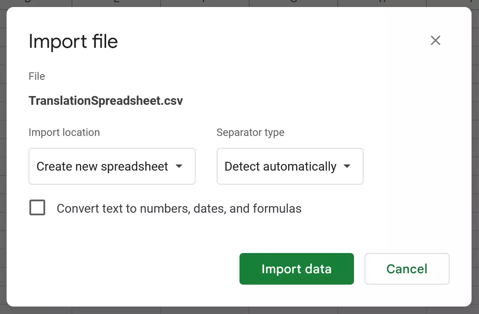Click the Import location dropdown arrow

pos(179,167)
